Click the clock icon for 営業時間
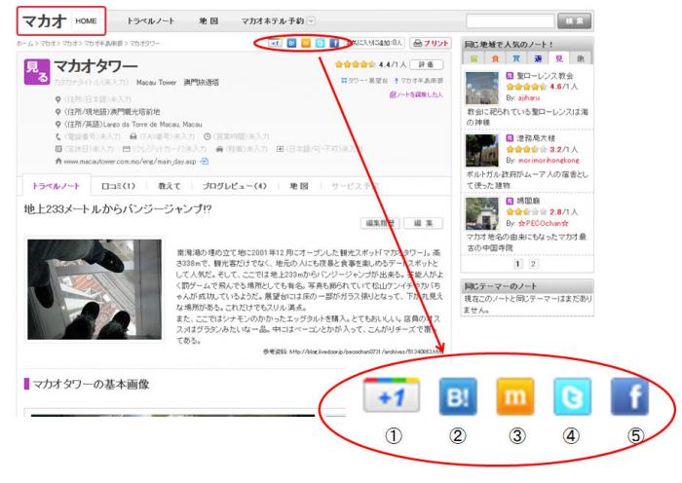Screen dimensions: 682x483 [x=207, y=136]
